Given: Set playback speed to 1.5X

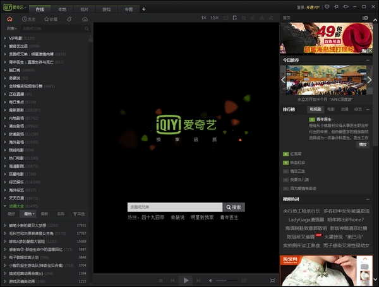Looking at the screenshot, I should click(214, 18).
